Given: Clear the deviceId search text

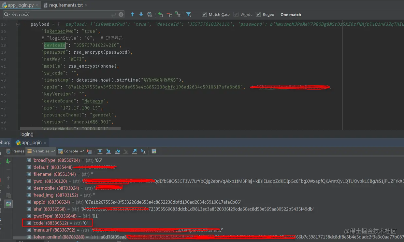Looking at the screenshot, I should click(x=121, y=14).
